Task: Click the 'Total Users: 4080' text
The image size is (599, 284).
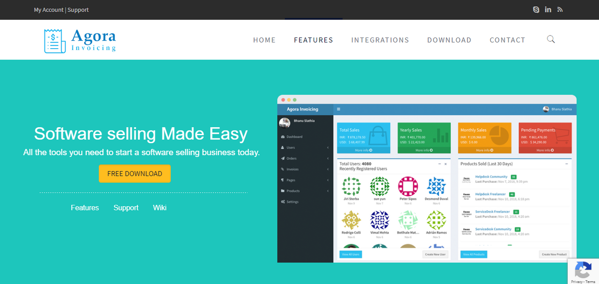Action: (x=355, y=164)
